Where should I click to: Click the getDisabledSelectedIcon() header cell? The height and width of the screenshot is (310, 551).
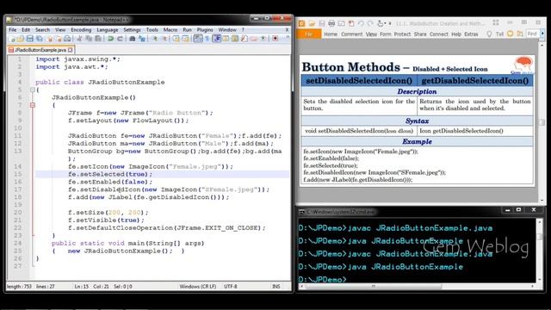coord(474,80)
